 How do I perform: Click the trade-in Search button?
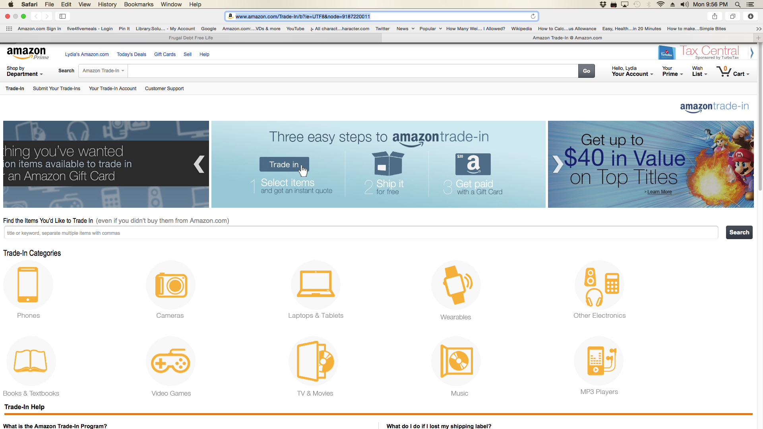tap(739, 232)
